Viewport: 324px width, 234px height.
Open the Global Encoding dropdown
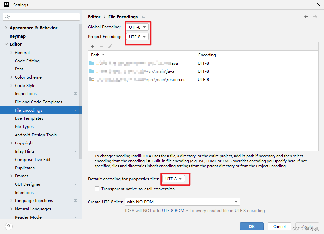137,27
